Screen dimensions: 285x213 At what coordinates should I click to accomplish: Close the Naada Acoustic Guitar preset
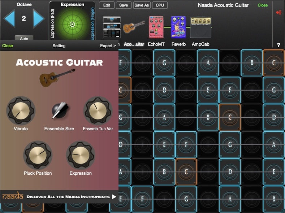point(263,5)
